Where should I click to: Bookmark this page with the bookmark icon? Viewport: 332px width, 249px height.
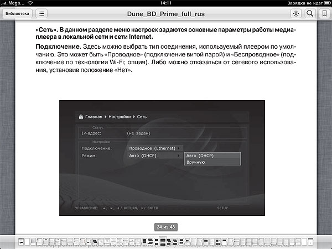[324, 13]
